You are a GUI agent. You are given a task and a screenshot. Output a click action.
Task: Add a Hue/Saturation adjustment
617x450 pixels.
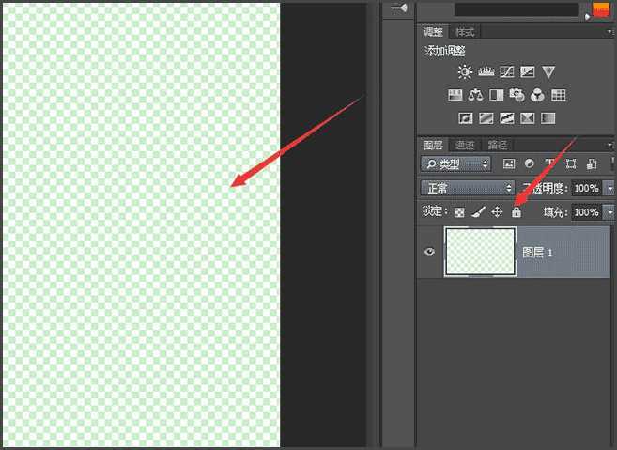coord(455,95)
